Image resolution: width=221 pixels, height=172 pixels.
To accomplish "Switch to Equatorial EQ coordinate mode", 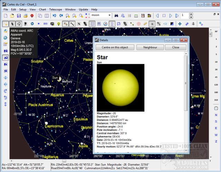I will coord(6,51).
